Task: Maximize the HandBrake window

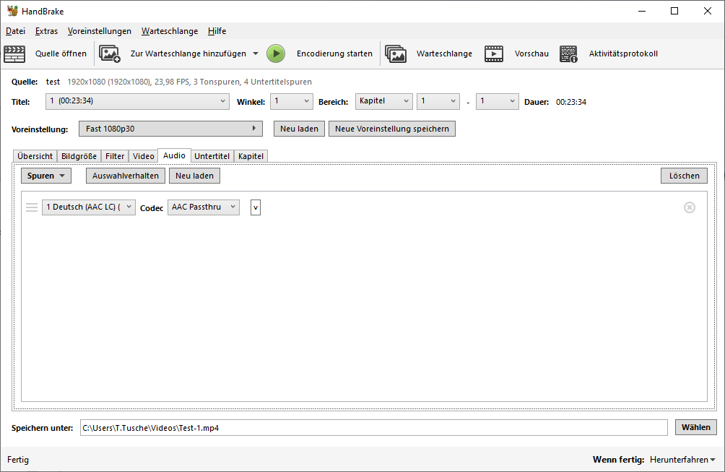Action: click(674, 11)
